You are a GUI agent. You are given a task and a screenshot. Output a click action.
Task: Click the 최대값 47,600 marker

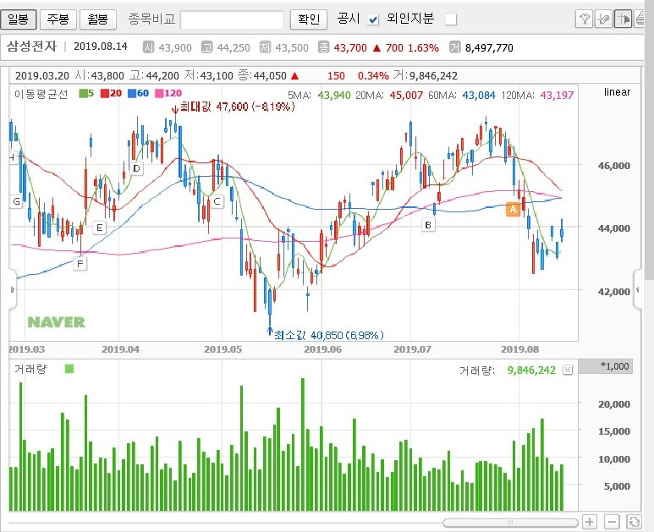(234, 107)
